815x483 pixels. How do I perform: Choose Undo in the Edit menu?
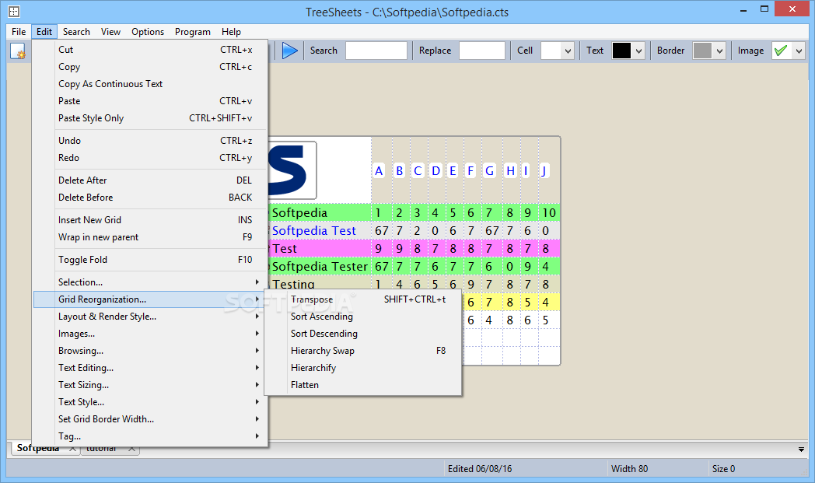(x=150, y=140)
